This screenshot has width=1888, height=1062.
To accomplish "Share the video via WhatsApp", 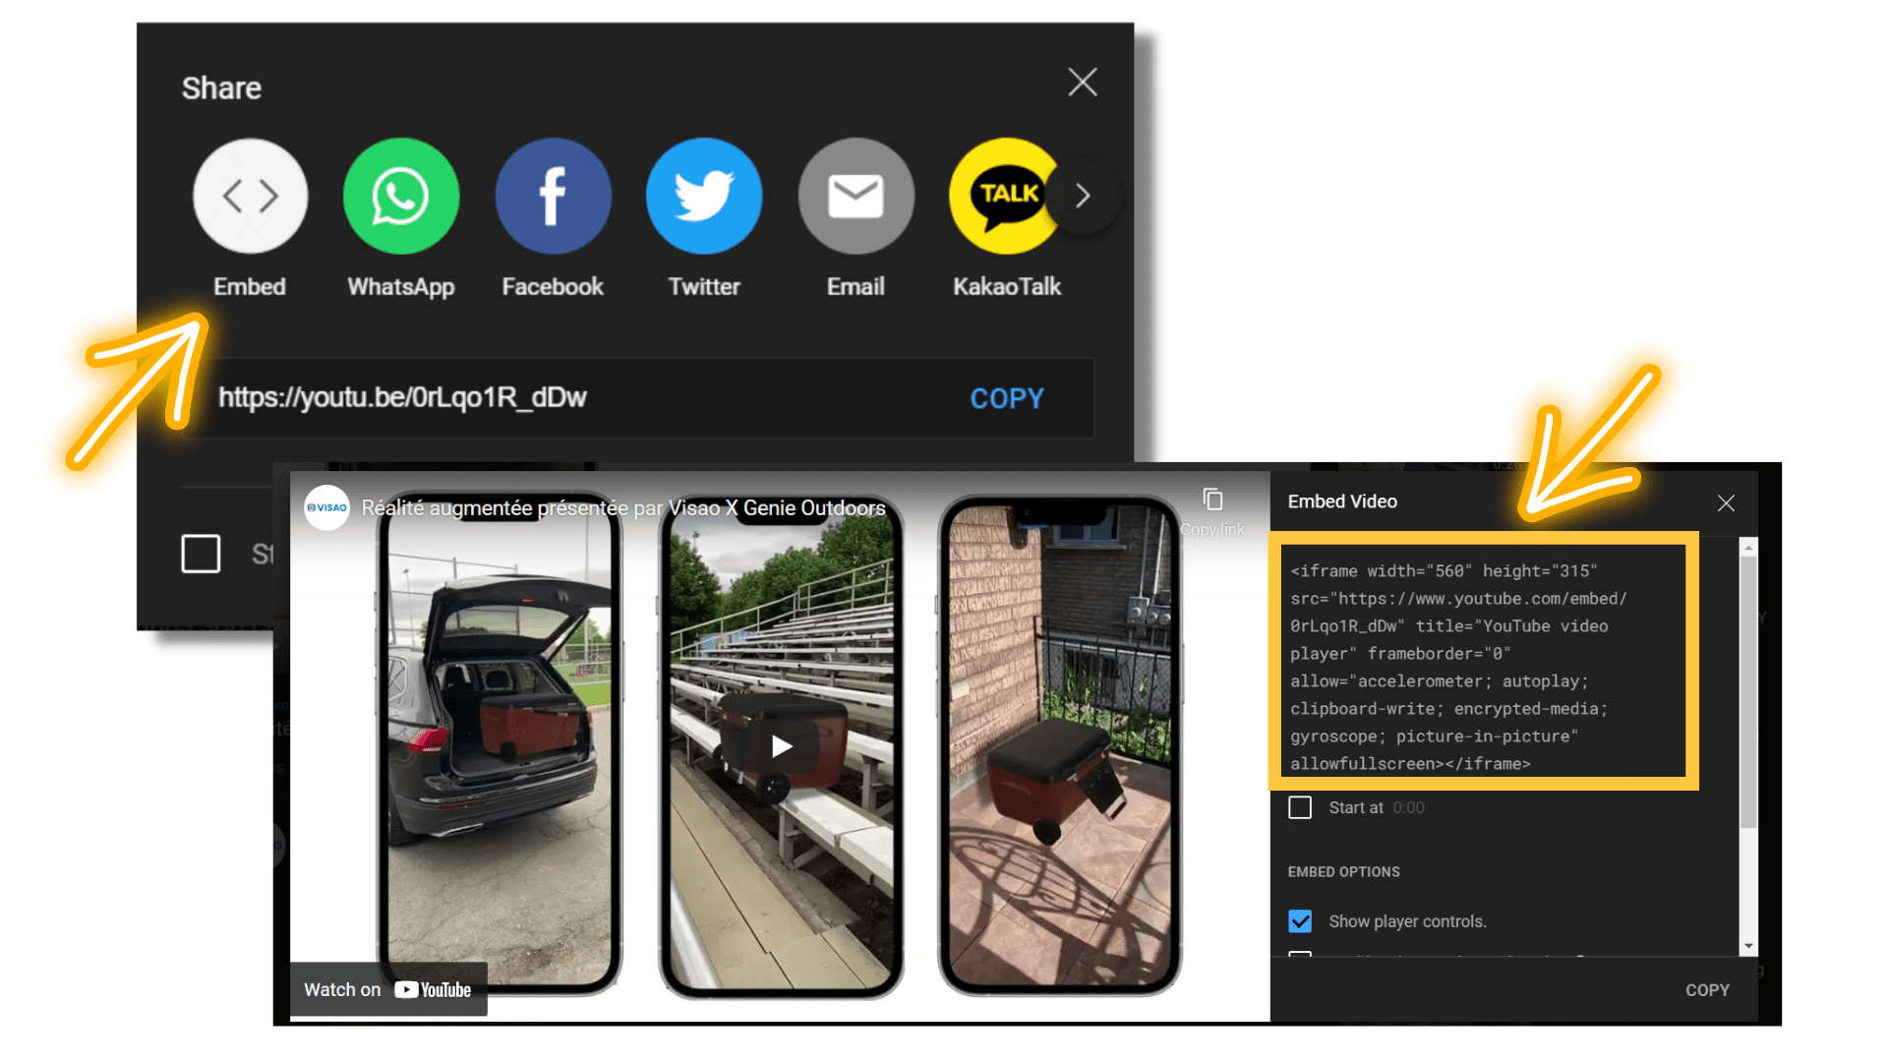I will [401, 196].
